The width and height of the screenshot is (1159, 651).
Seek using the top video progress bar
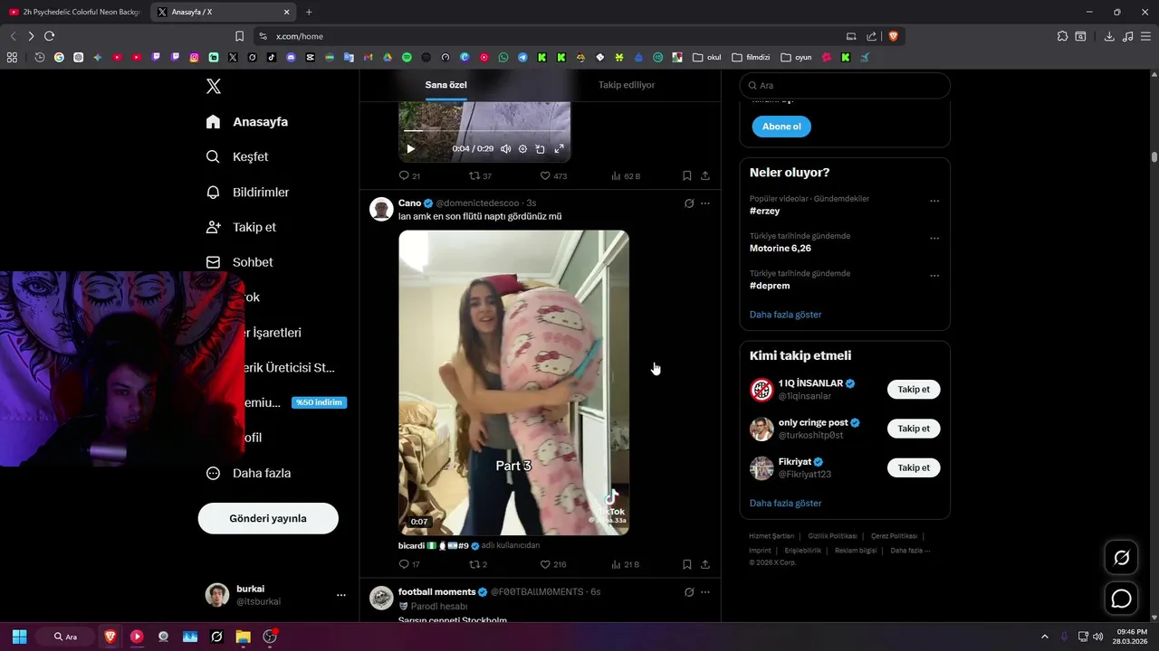[x=484, y=132]
